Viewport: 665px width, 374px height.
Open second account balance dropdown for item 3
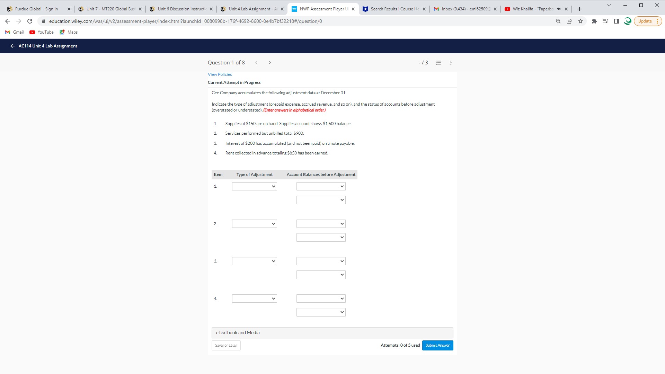(x=321, y=275)
